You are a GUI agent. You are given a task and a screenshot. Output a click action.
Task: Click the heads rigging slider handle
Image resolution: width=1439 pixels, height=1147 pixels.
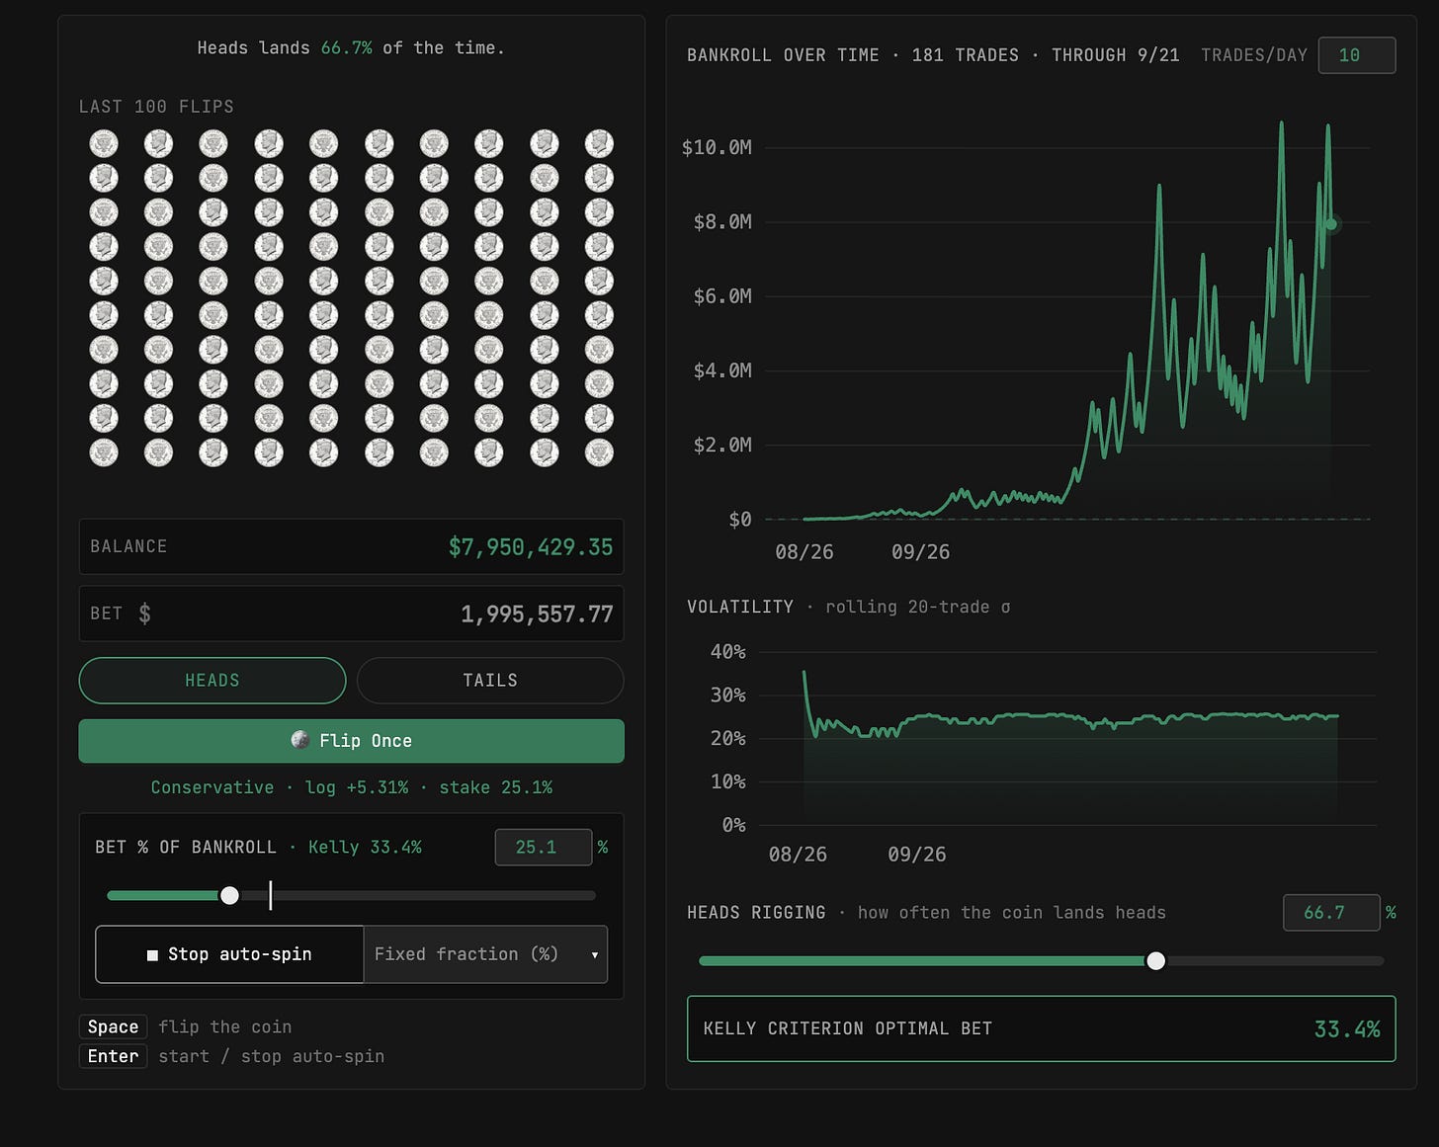[x=1155, y=960]
